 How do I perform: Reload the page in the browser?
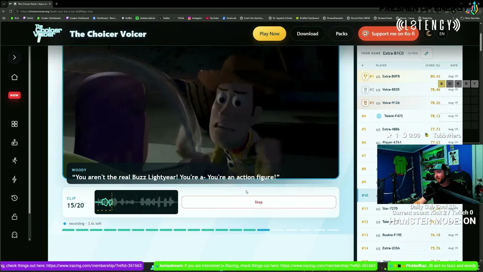[x=11, y=11]
